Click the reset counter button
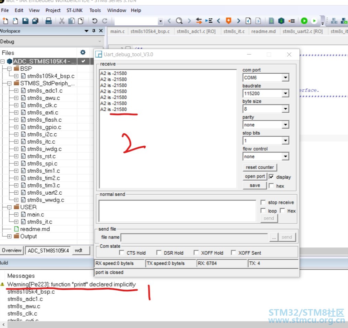 [260, 167]
